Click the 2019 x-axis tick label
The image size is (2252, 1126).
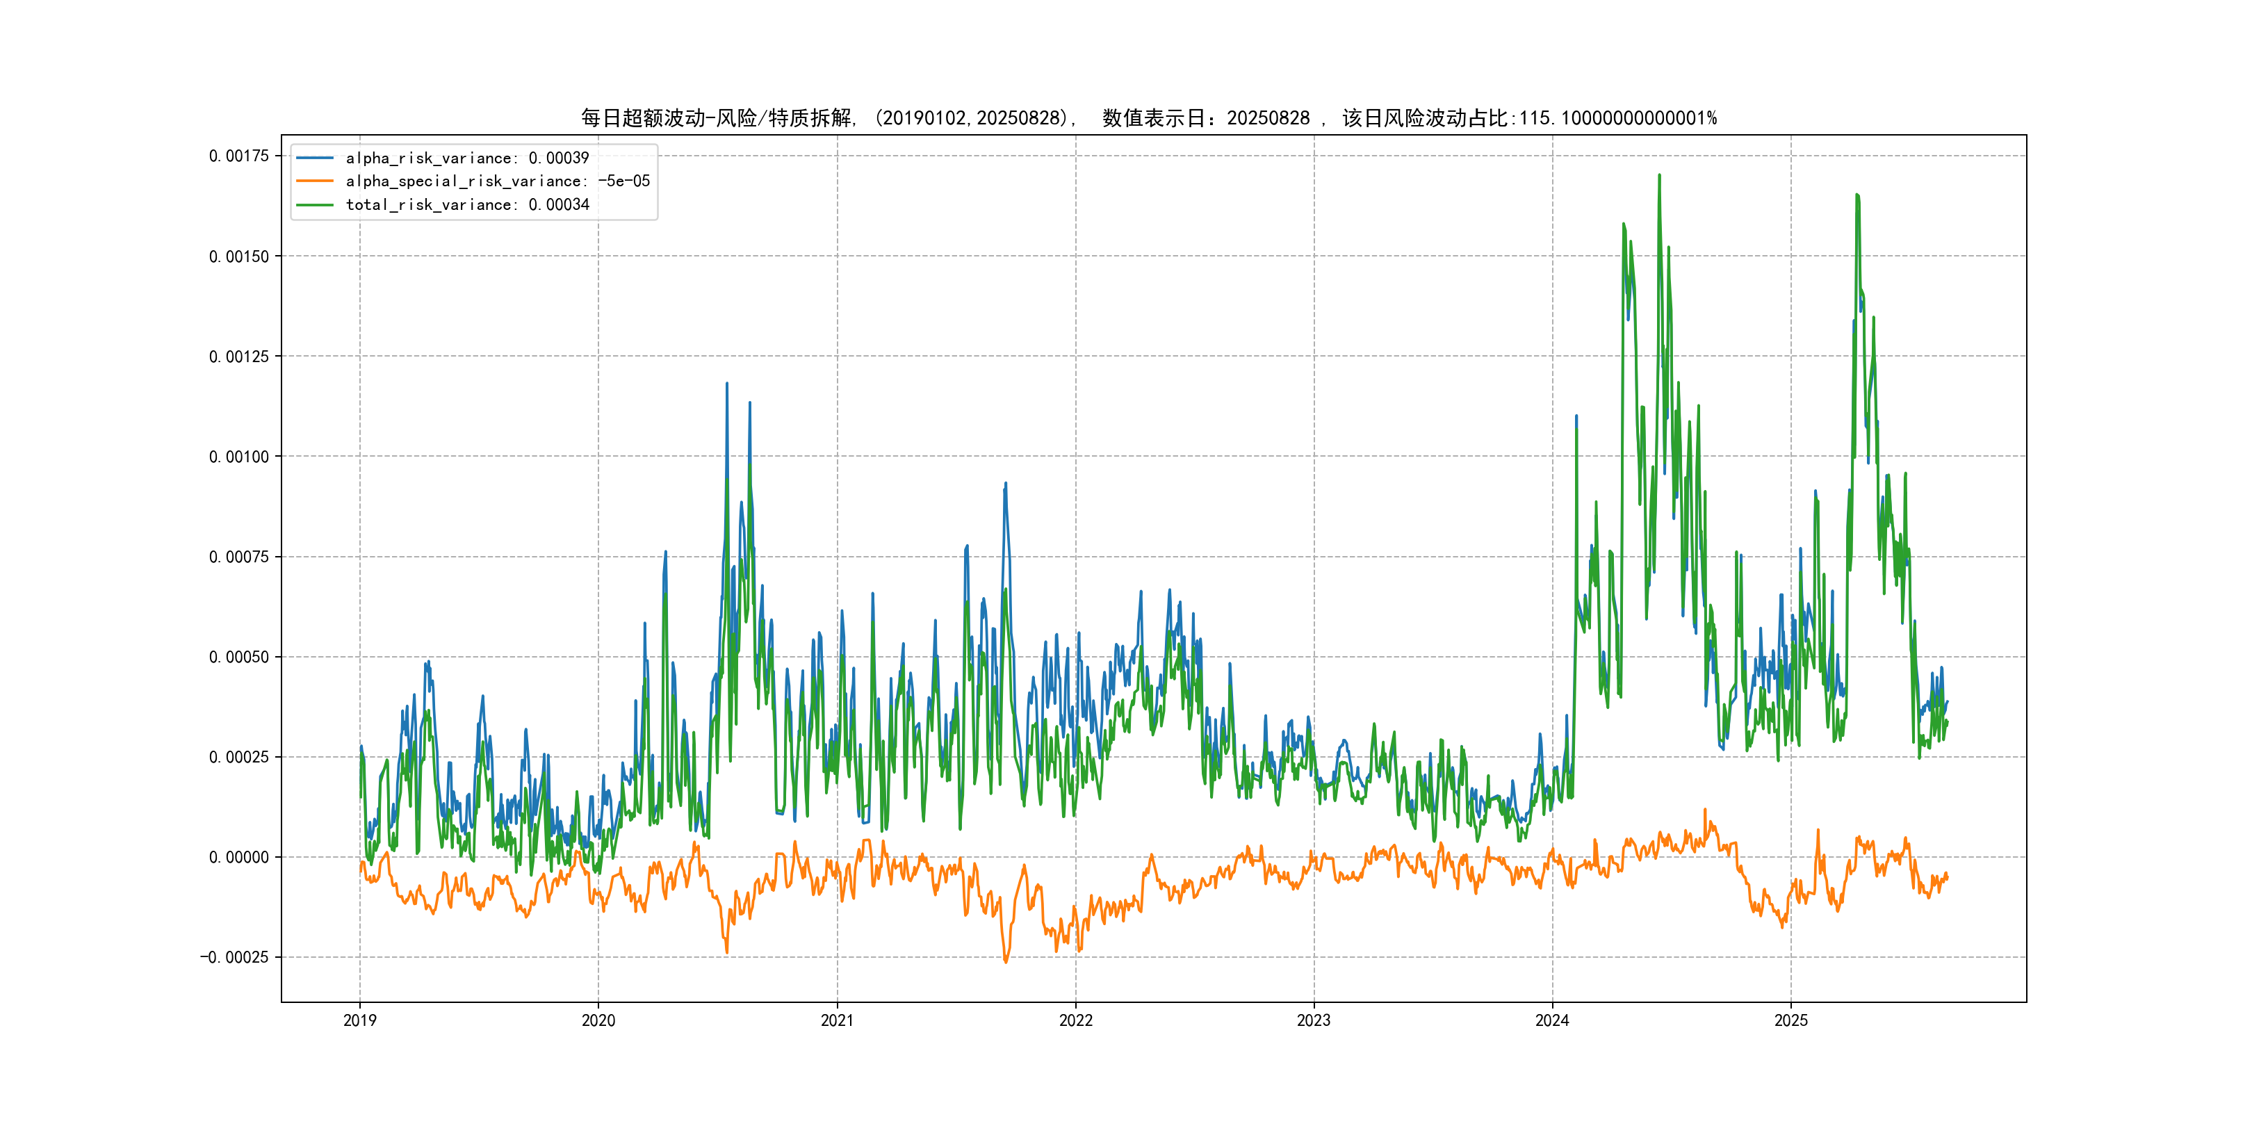point(359,1020)
